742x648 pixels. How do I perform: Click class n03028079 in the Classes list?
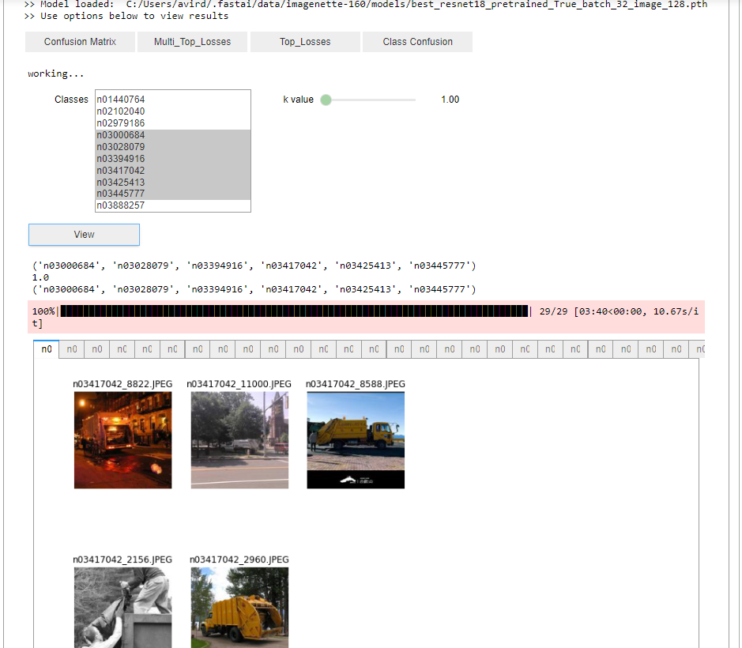click(x=121, y=147)
